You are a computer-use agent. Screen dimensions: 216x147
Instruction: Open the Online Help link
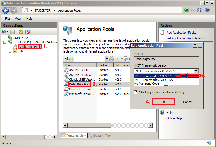(174, 118)
